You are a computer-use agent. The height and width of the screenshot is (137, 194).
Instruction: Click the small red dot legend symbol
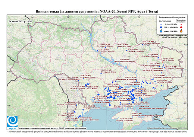click(x=181, y=24)
